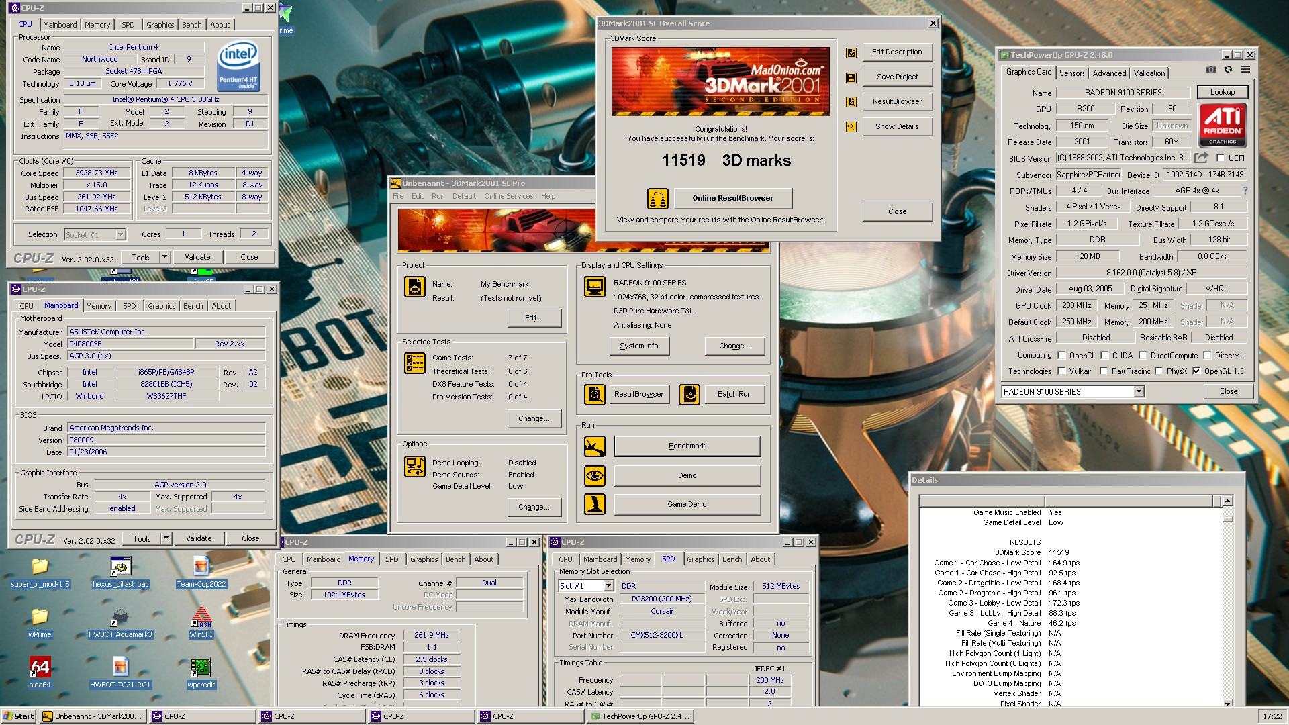
Task: Click the ResultBrowser magnifier icon in Pro Tools
Action: 594,395
